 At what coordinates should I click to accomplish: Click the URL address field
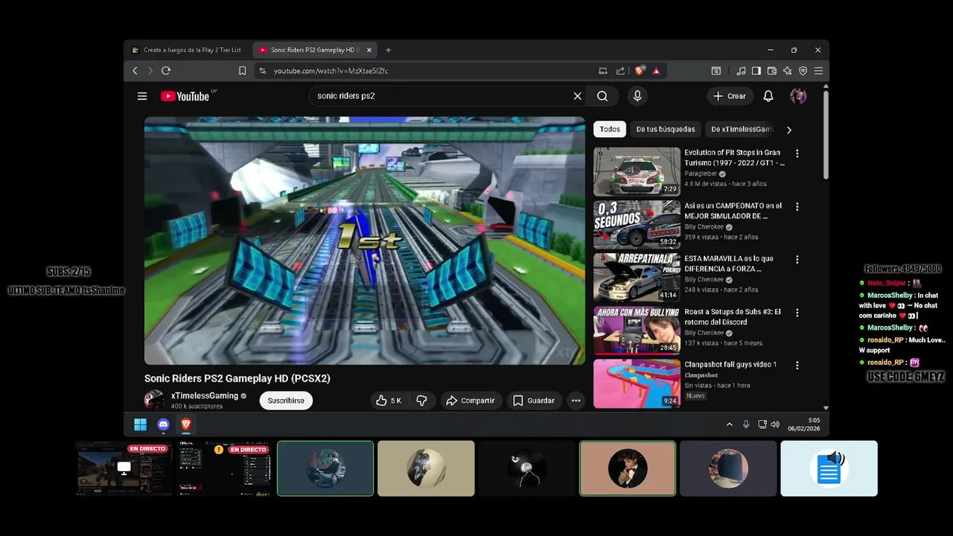coord(432,71)
